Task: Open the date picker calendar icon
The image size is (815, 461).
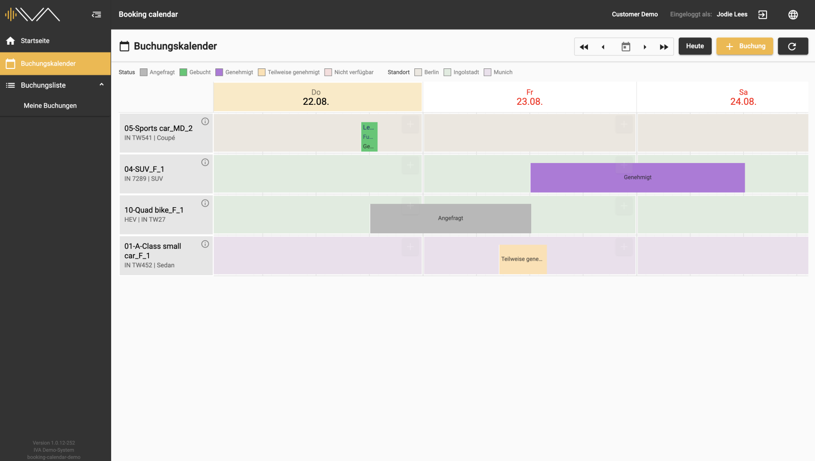Action: [x=626, y=47]
